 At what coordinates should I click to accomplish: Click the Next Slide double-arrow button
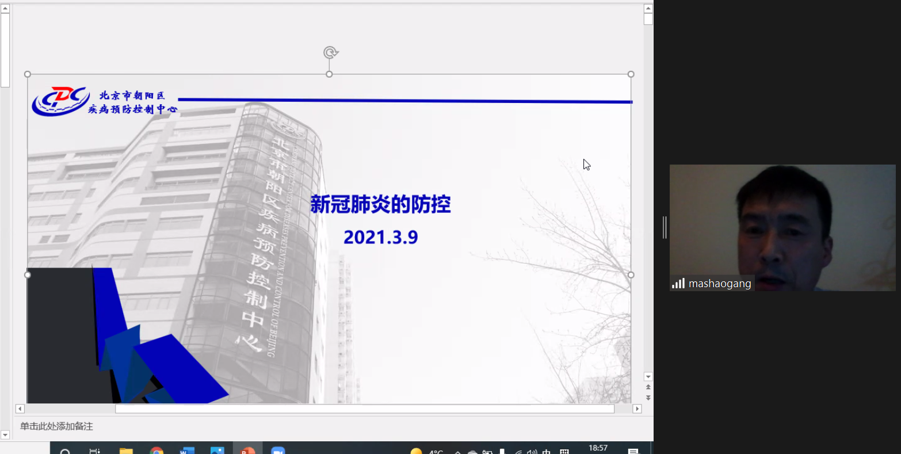(648, 398)
